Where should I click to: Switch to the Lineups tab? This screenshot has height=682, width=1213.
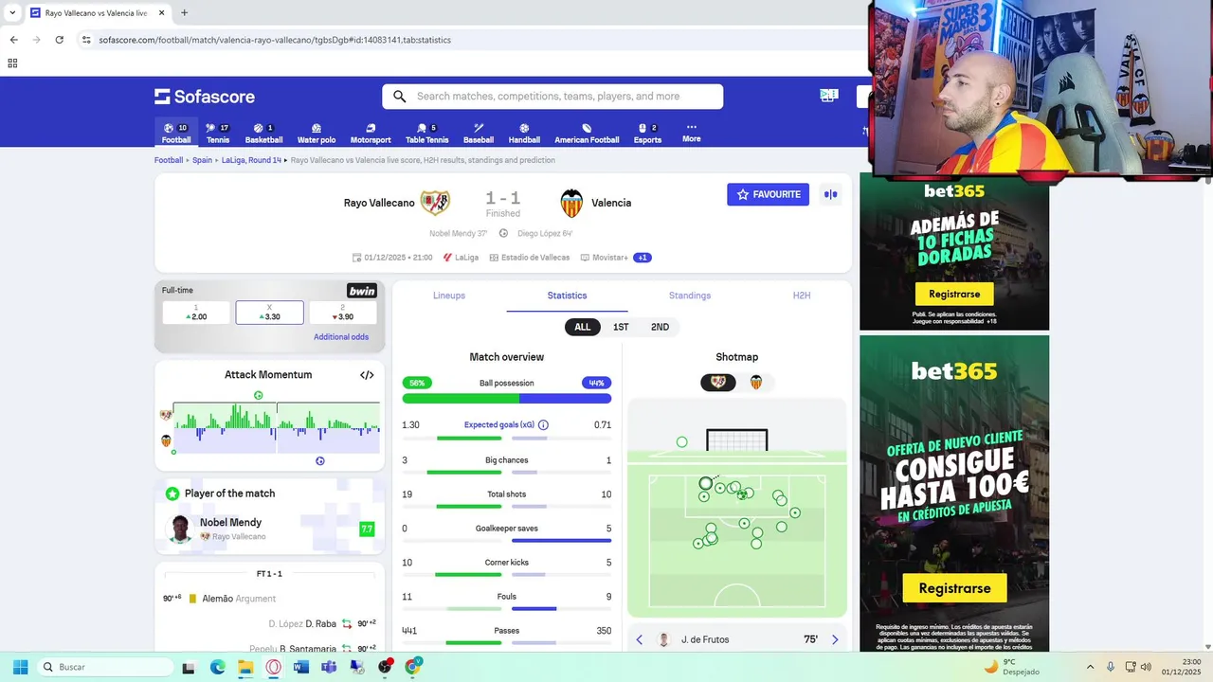[x=449, y=296]
